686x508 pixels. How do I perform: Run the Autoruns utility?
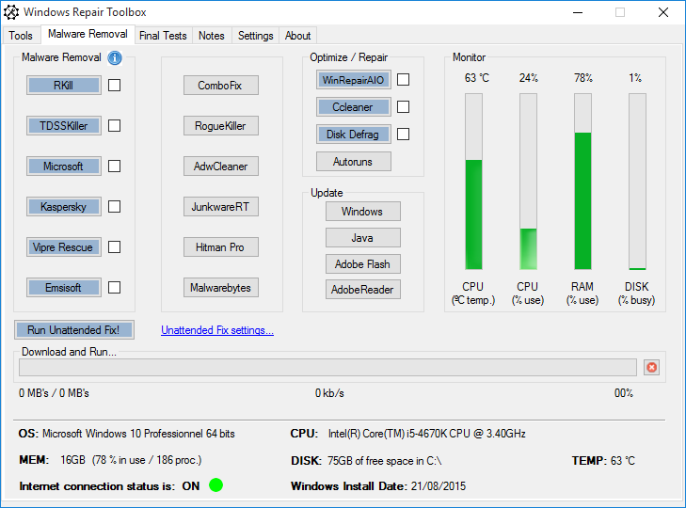pyautogui.click(x=353, y=162)
